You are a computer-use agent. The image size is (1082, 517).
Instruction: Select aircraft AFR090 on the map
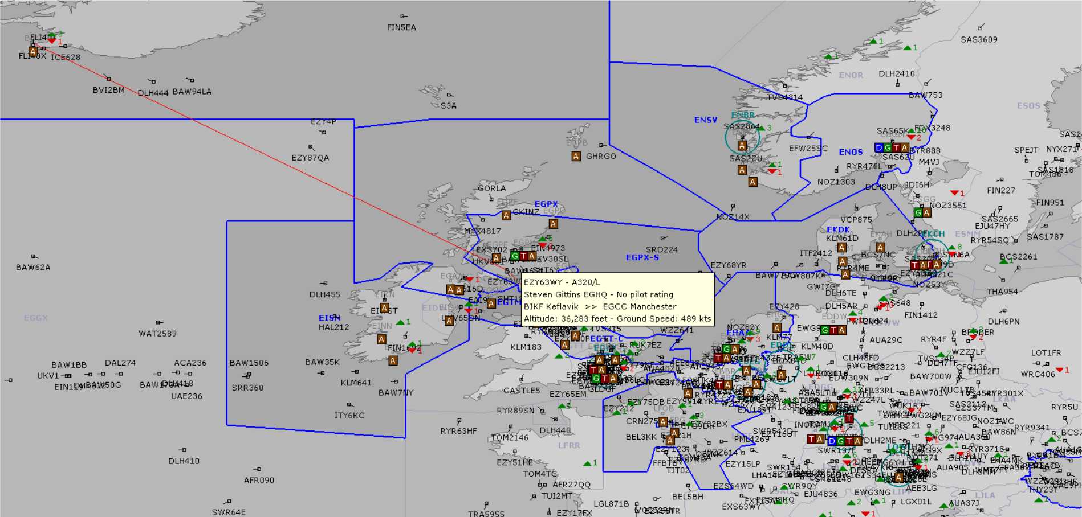259,481
